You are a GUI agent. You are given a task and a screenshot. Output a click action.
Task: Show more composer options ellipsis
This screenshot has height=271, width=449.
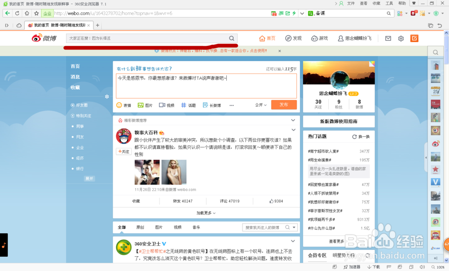pos(232,105)
